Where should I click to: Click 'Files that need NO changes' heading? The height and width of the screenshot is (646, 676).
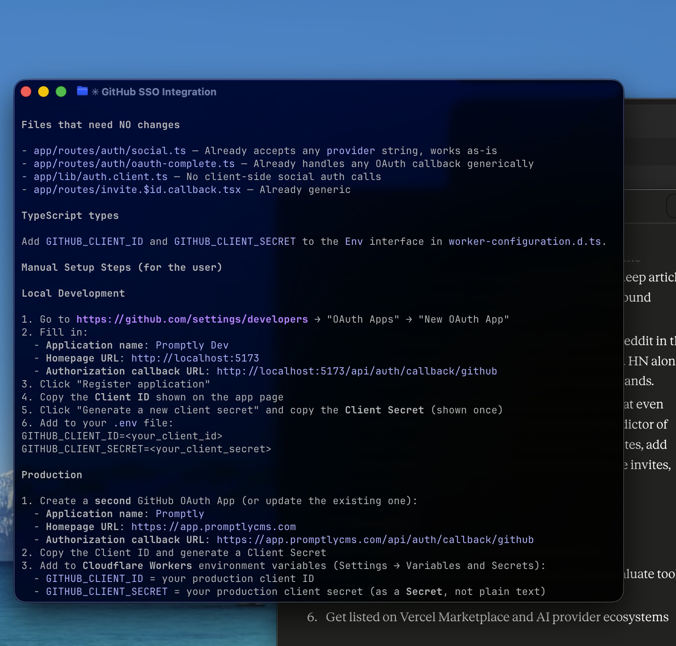pos(101,125)
